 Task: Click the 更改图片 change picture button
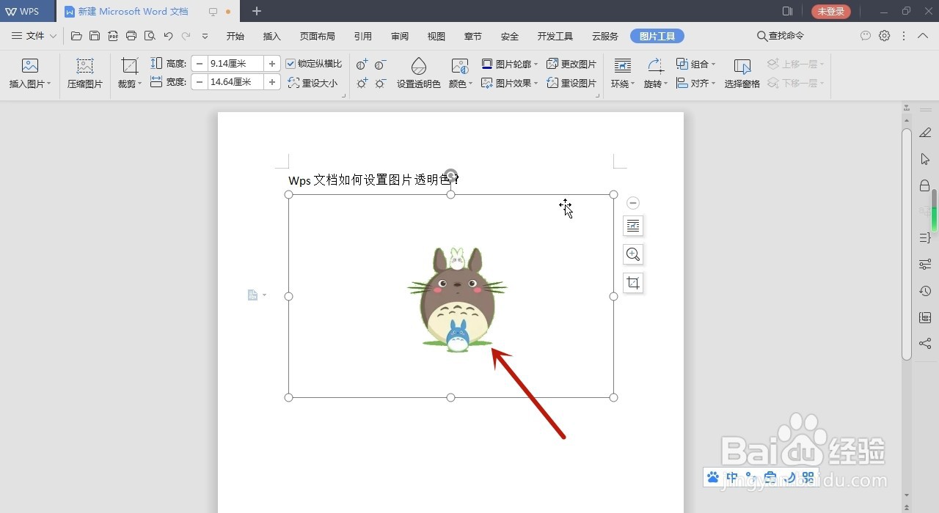pyautogui.click(x=571, y=64)
